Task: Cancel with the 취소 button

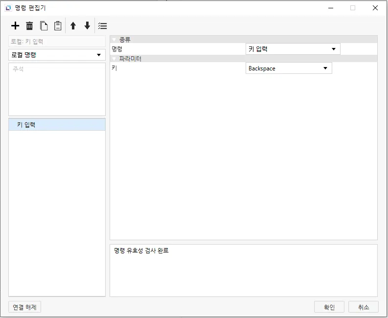Action: [363, 307]
